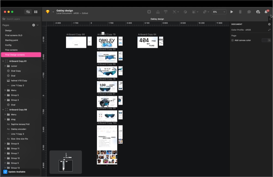The image size is (273, 177).
Task: Open Notifications bell icon
Action: (266, 12)
